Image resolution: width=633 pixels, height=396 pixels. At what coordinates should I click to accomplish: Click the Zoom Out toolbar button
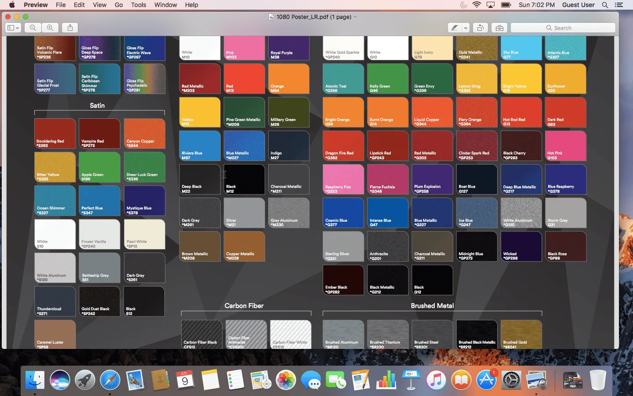[33, 28]
